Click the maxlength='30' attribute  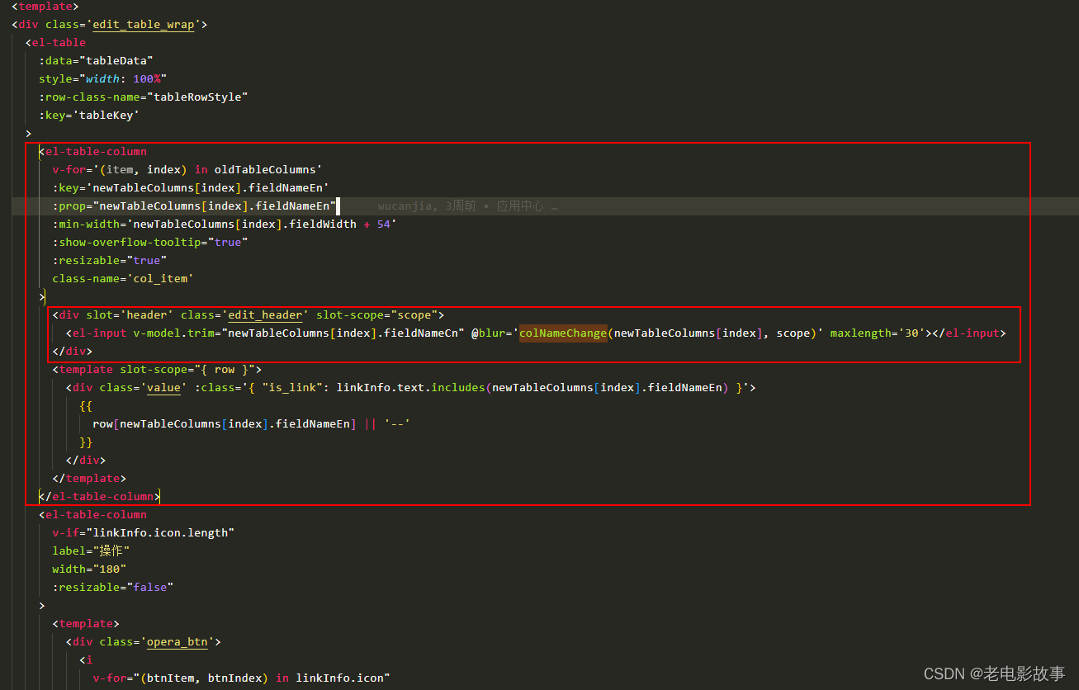878,333
